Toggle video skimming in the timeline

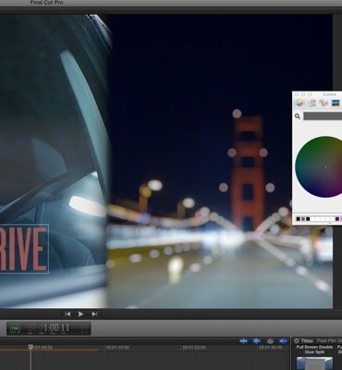[243, 341]
